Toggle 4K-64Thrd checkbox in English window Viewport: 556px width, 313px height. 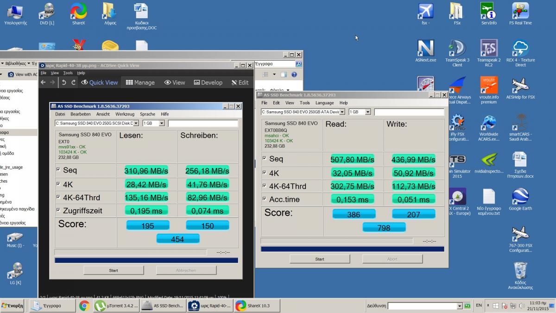click(x=265, y=186)
